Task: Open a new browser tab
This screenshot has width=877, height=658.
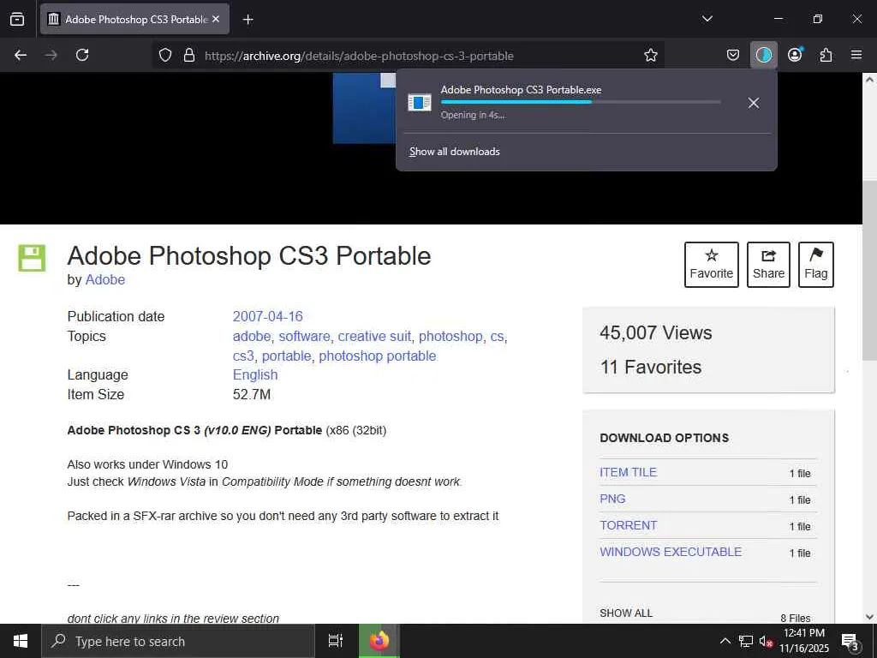Action: pos(248,20)
